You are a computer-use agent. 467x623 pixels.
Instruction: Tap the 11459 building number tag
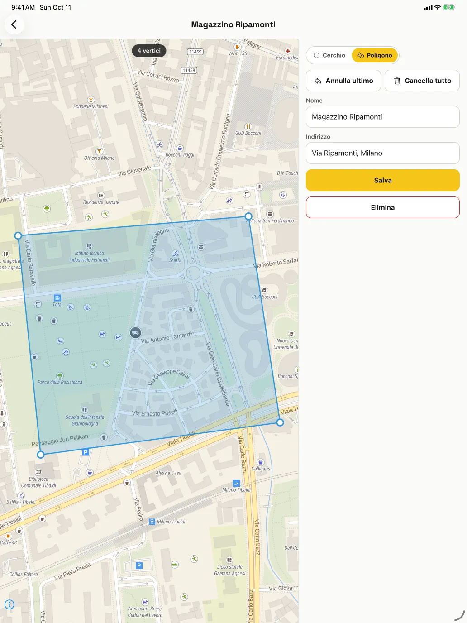(x=195, y=52)
